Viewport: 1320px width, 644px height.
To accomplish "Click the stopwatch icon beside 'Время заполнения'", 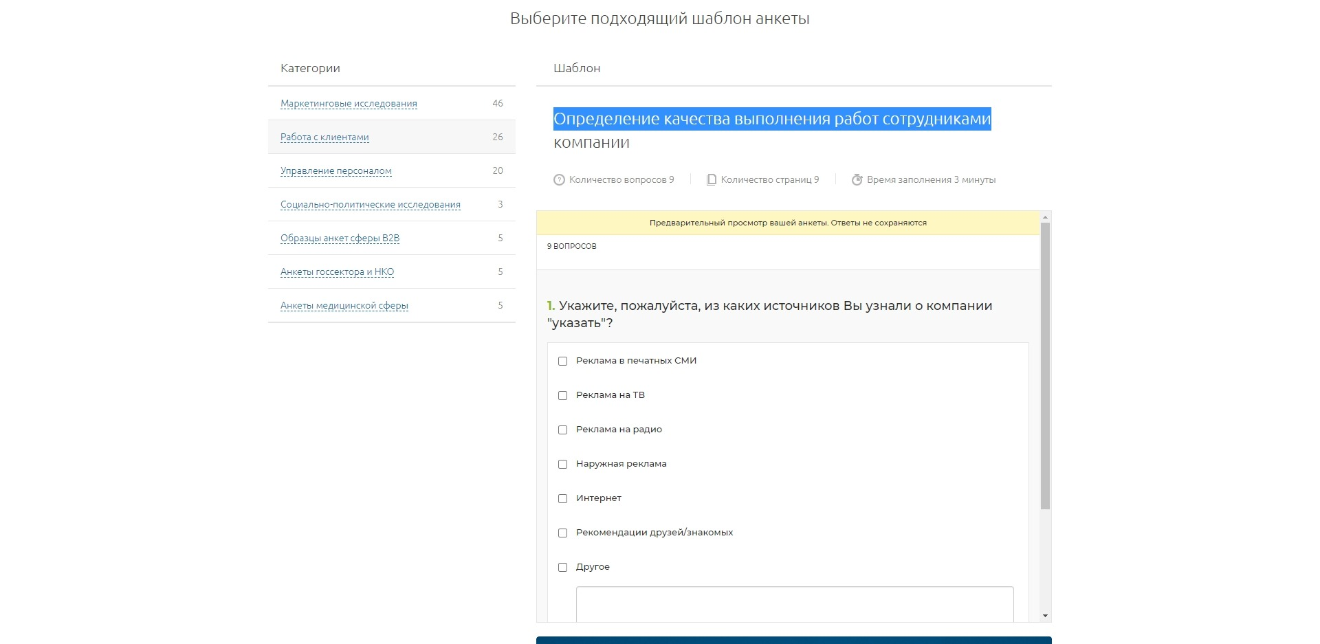I will point(857,180).
